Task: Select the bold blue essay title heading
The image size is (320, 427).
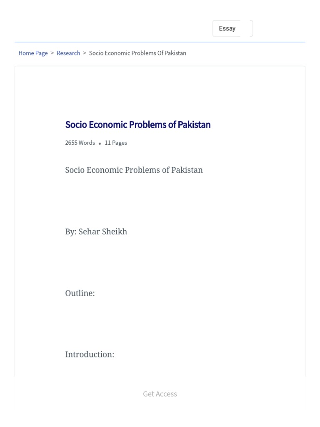Action: coord(137,125)
